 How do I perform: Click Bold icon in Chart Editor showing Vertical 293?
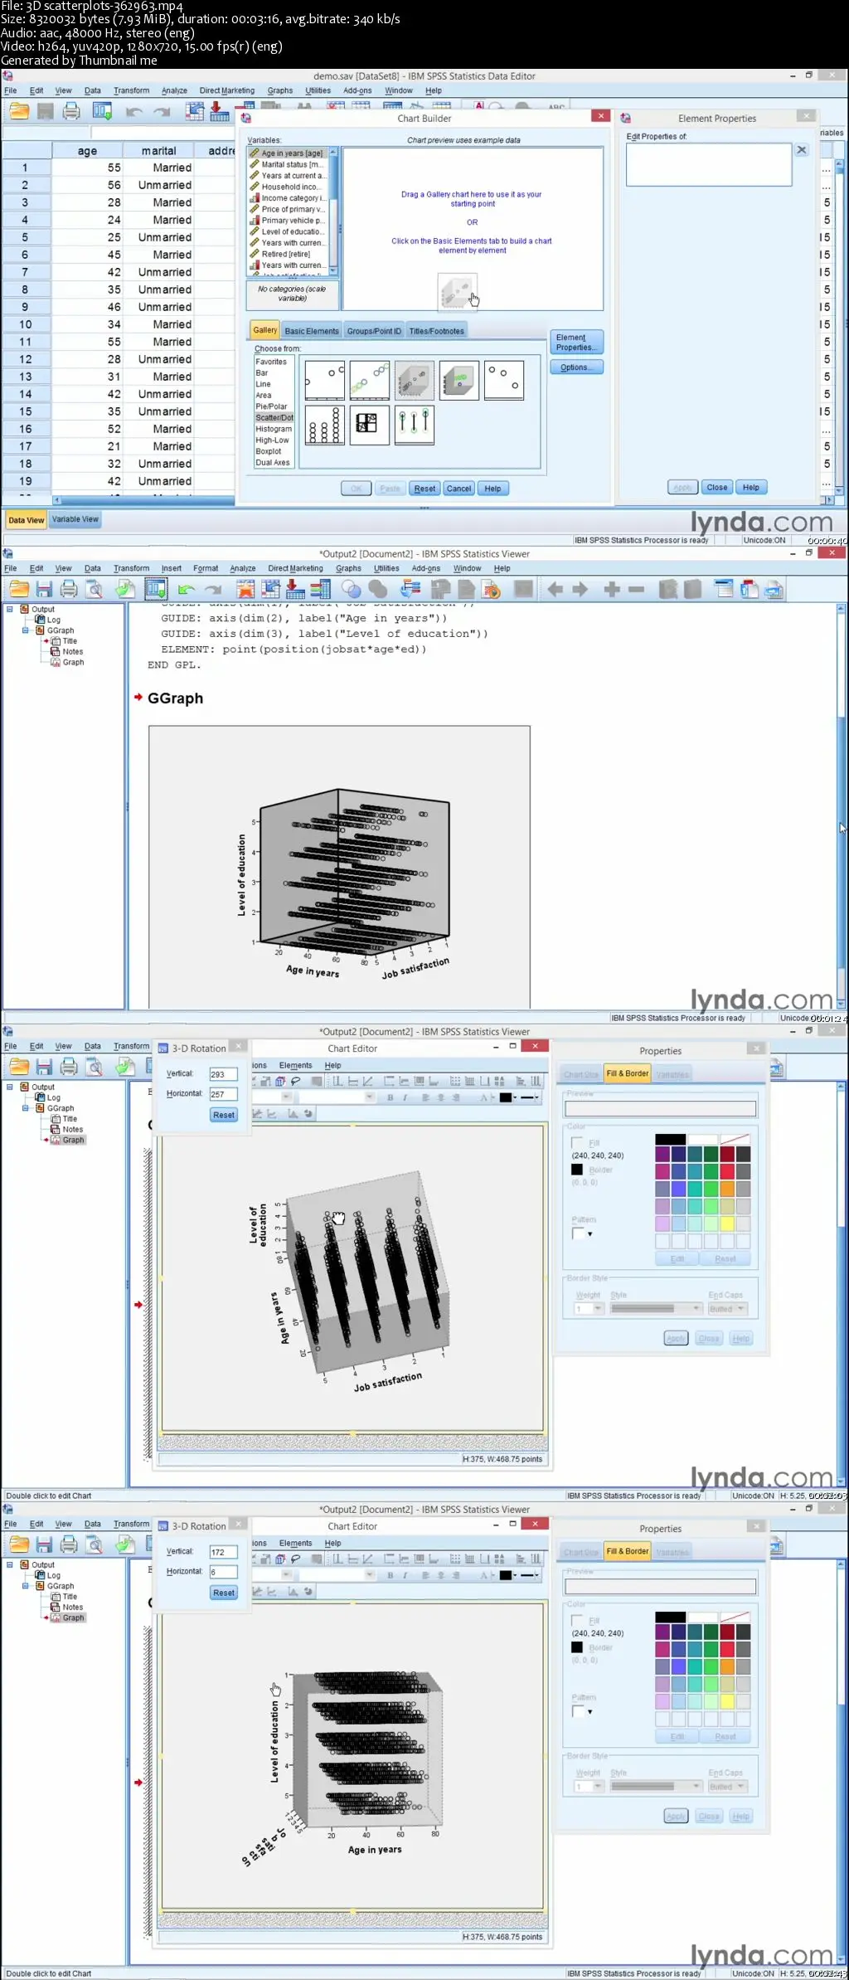tap(390, 1097)
